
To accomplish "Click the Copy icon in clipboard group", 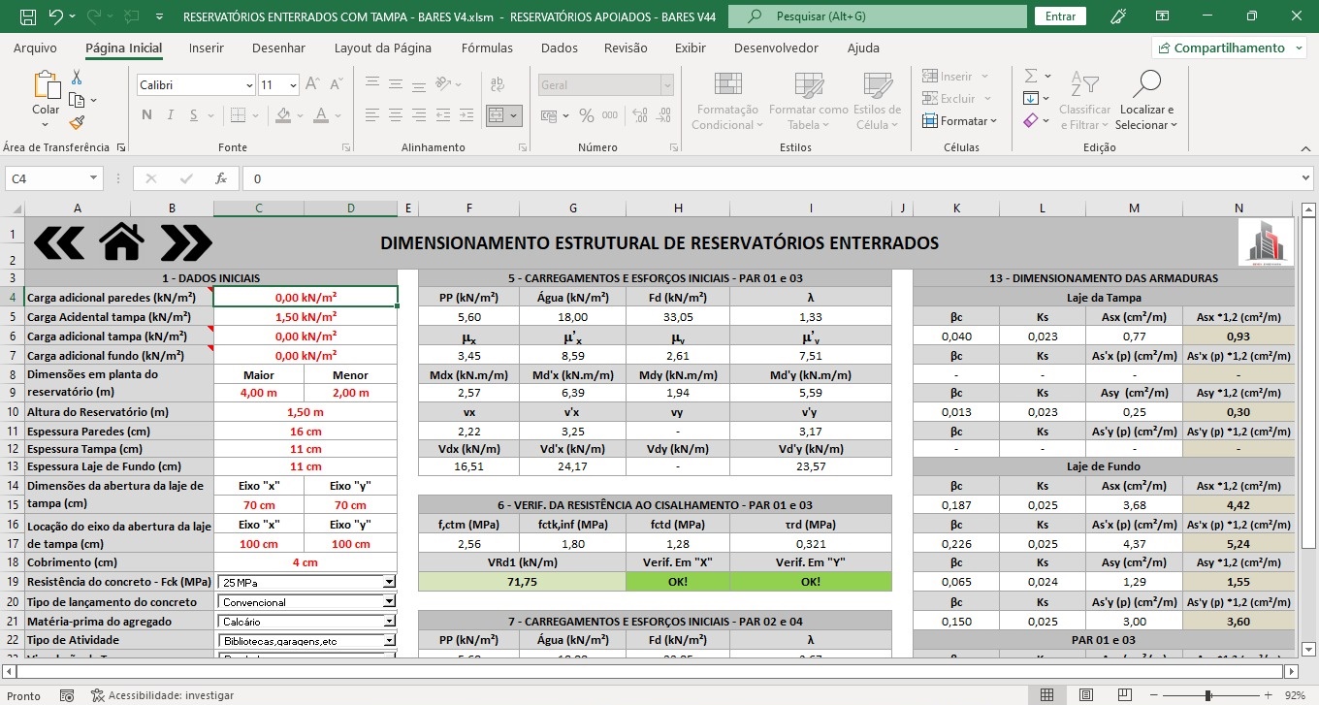I will click(x=77, y=100).
